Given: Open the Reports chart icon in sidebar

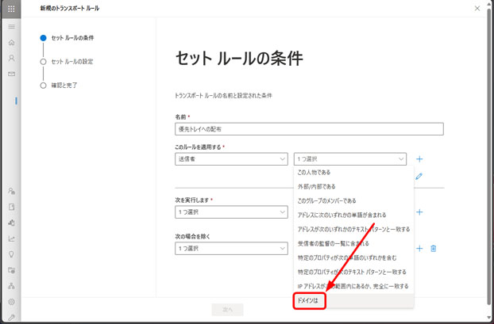Looking at the screenshot, I should [x=12, y=238].
